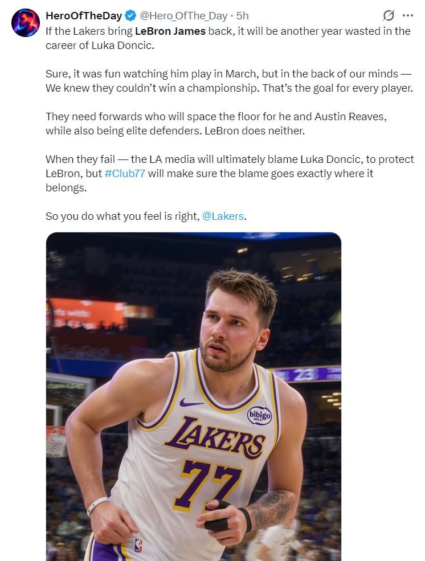Open the 5h timestamp permalink
The image size is (425, 561).
(x=243, y=16)
